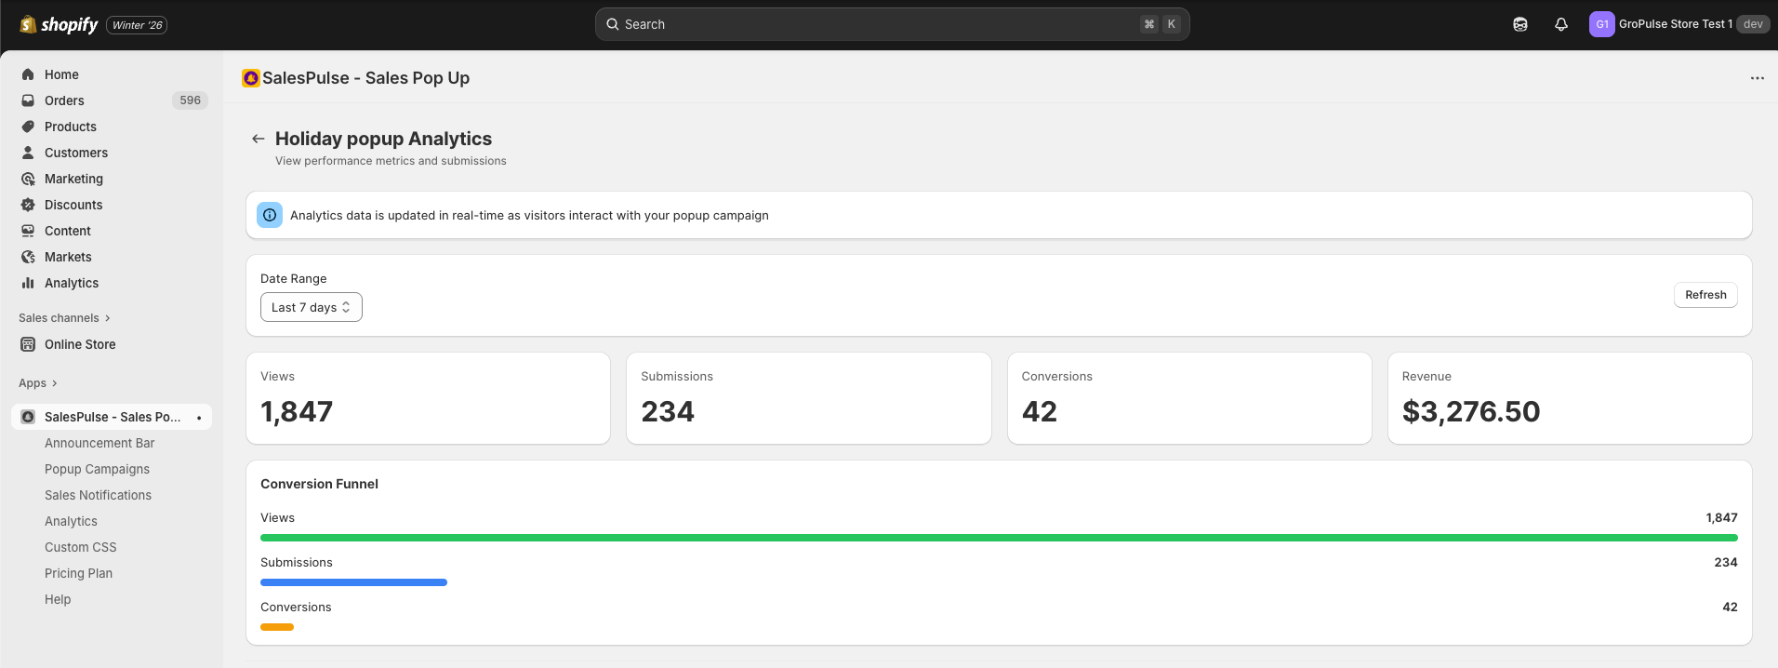The width and height of the screenshot is (1778, 668).
Task: Click the Winter '26 edition badge
Action: pos(137,25)
